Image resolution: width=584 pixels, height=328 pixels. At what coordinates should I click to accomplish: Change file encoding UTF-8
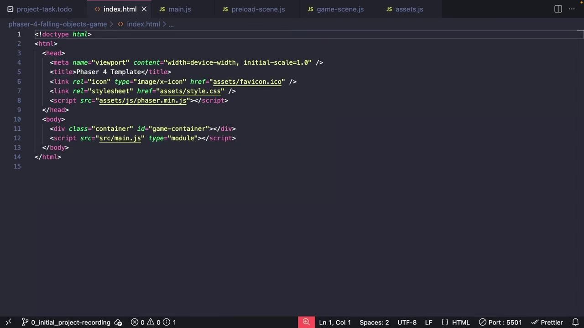pyautogui.click(x=407, y=322)
